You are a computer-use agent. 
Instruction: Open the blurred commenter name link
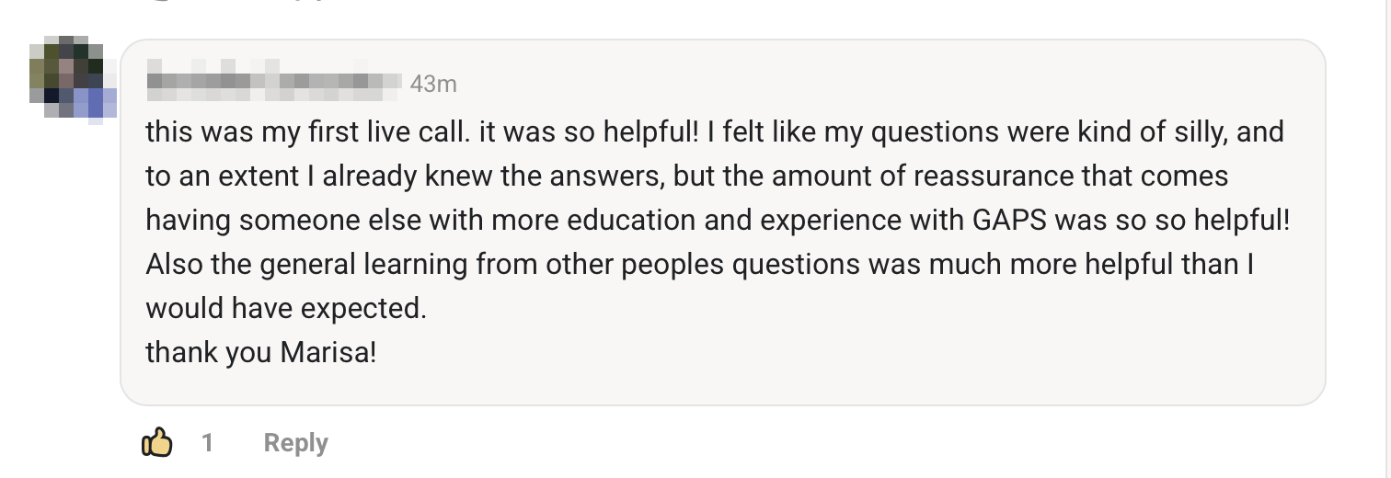click(x=274, y=84)
